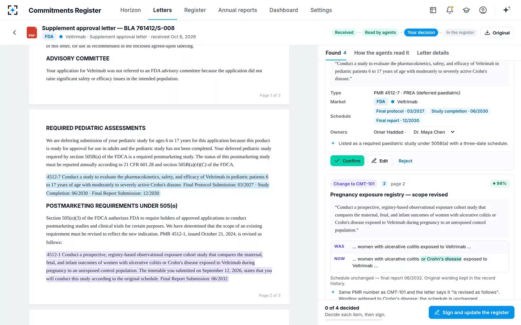Open the Dr. Maya Chen owner dropdown
This screenshot has width=521, height=325.
click(433, 132)
